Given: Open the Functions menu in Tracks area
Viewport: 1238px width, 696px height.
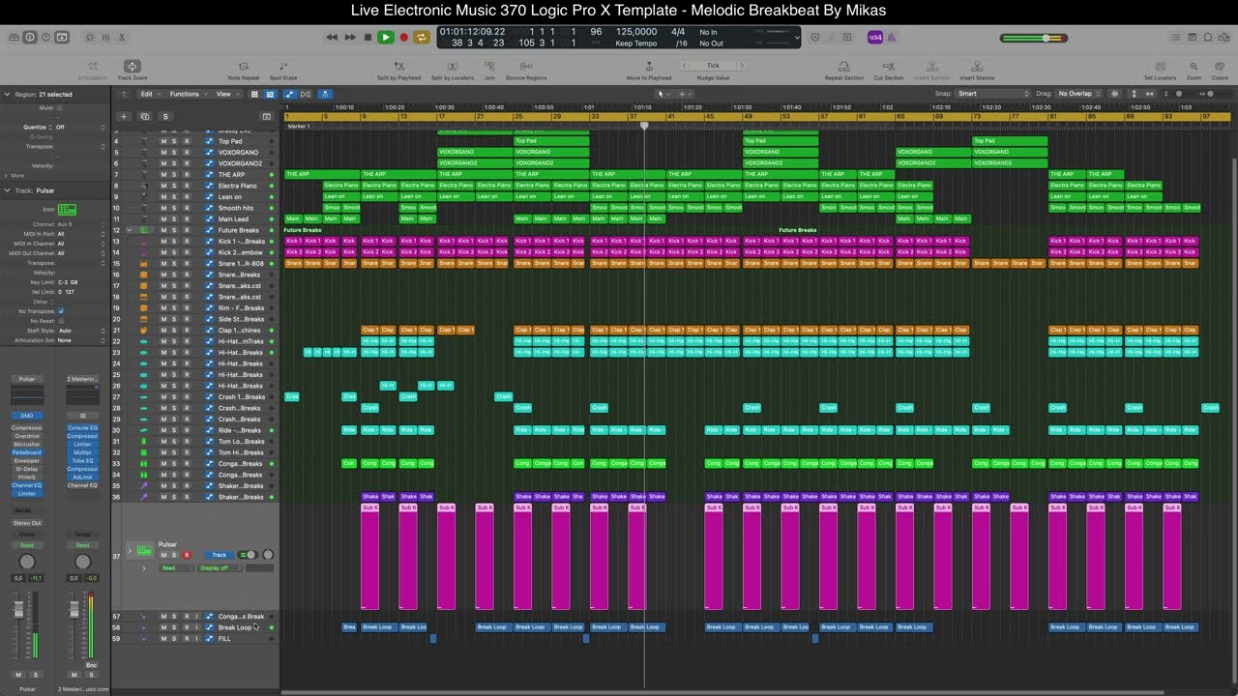Looking at the screenshot, I should [188, 94].
